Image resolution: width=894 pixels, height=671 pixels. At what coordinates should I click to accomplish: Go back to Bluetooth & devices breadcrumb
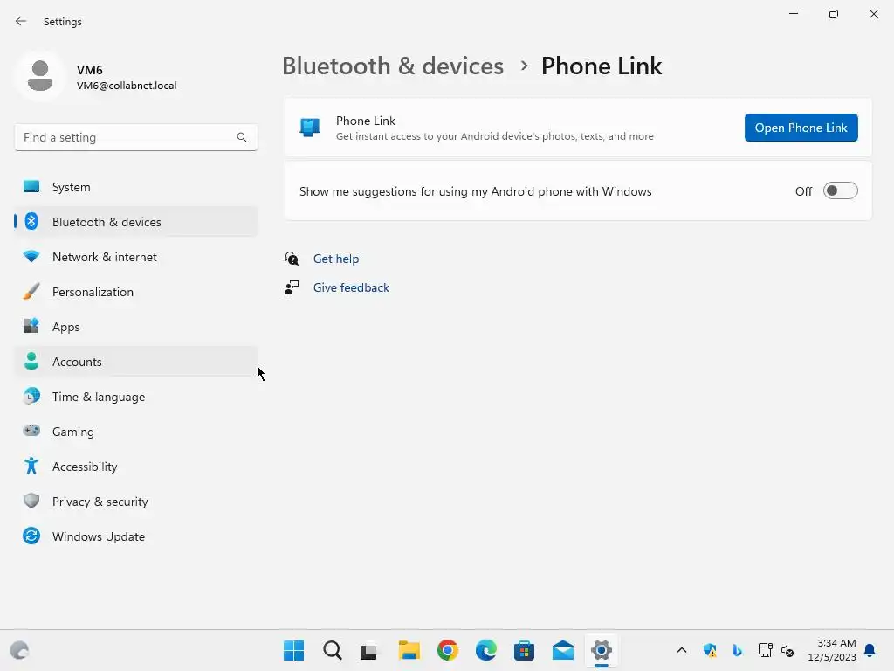point(393,66)
